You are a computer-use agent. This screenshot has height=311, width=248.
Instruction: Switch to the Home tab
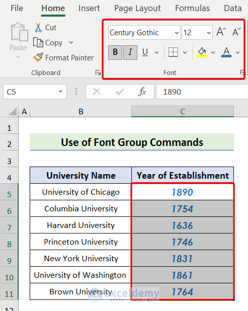[x=53, y=9]
